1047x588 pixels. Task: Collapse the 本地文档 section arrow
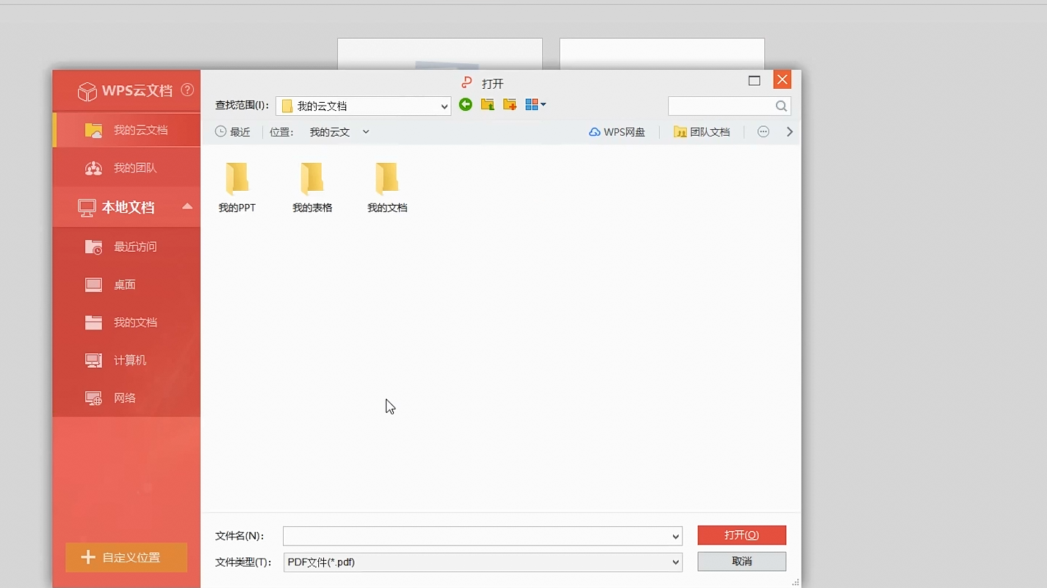[x=187, y=207]
